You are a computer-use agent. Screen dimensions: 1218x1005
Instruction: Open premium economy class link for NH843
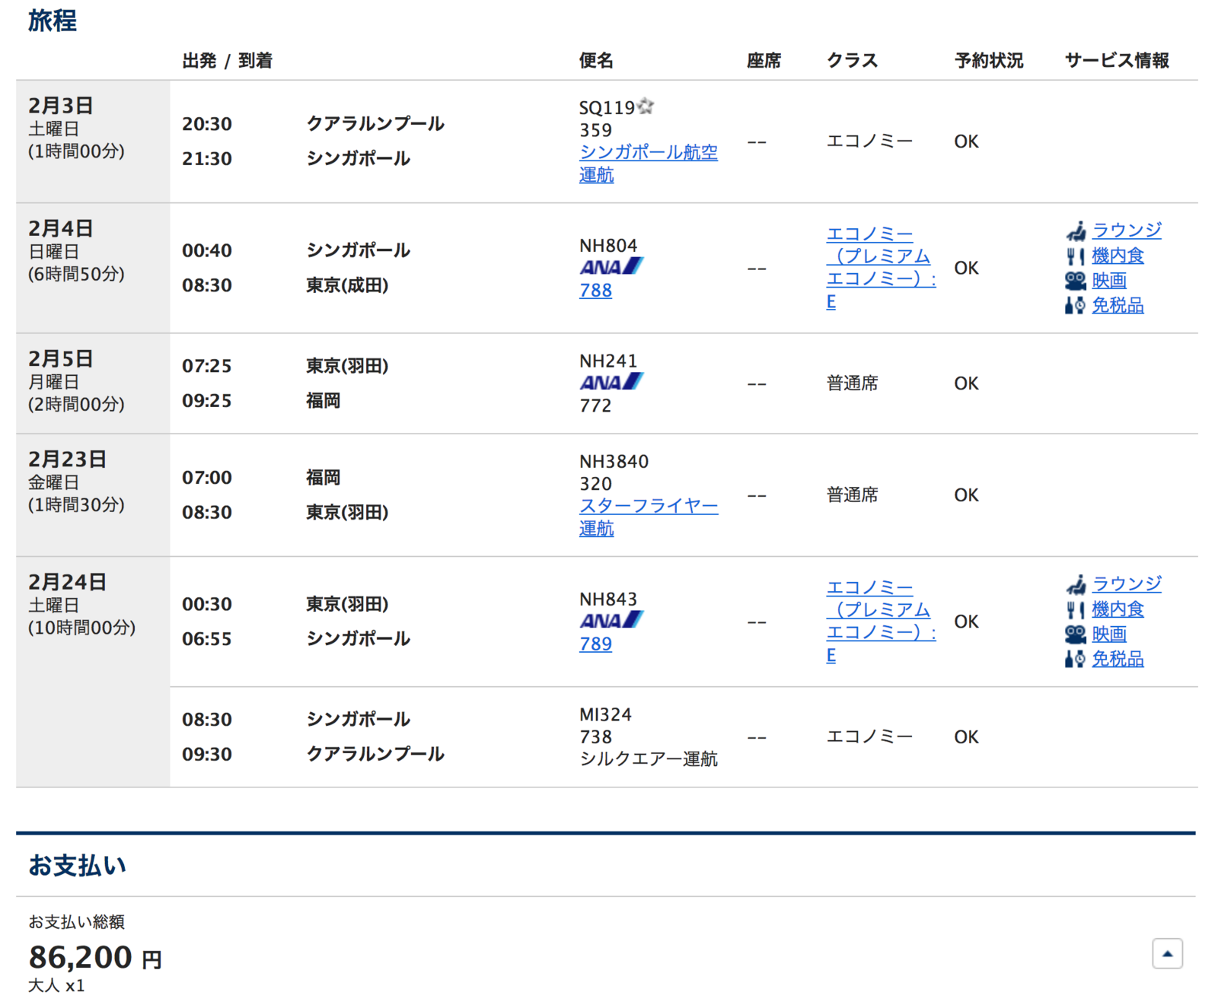[x=882, y=622]
